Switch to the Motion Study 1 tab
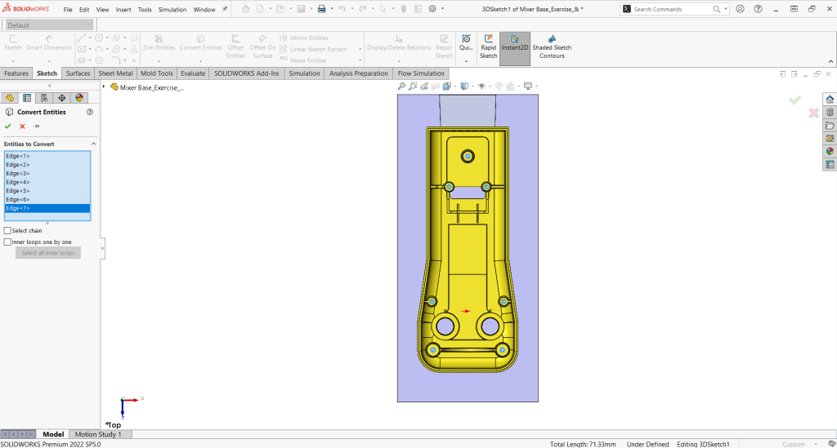The image size is (837, 448). coord(98,434)
